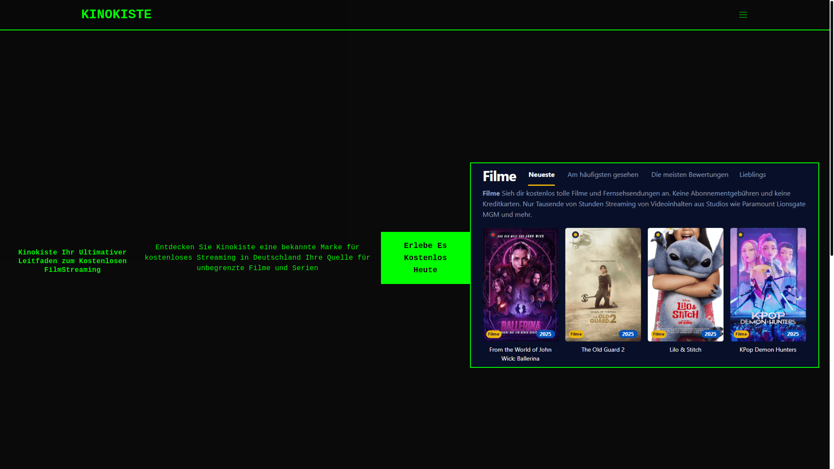Screen dimensions: 834x469
Task: Click the 2025 badge on Lilo & Stitch
Action: (710, 334)
